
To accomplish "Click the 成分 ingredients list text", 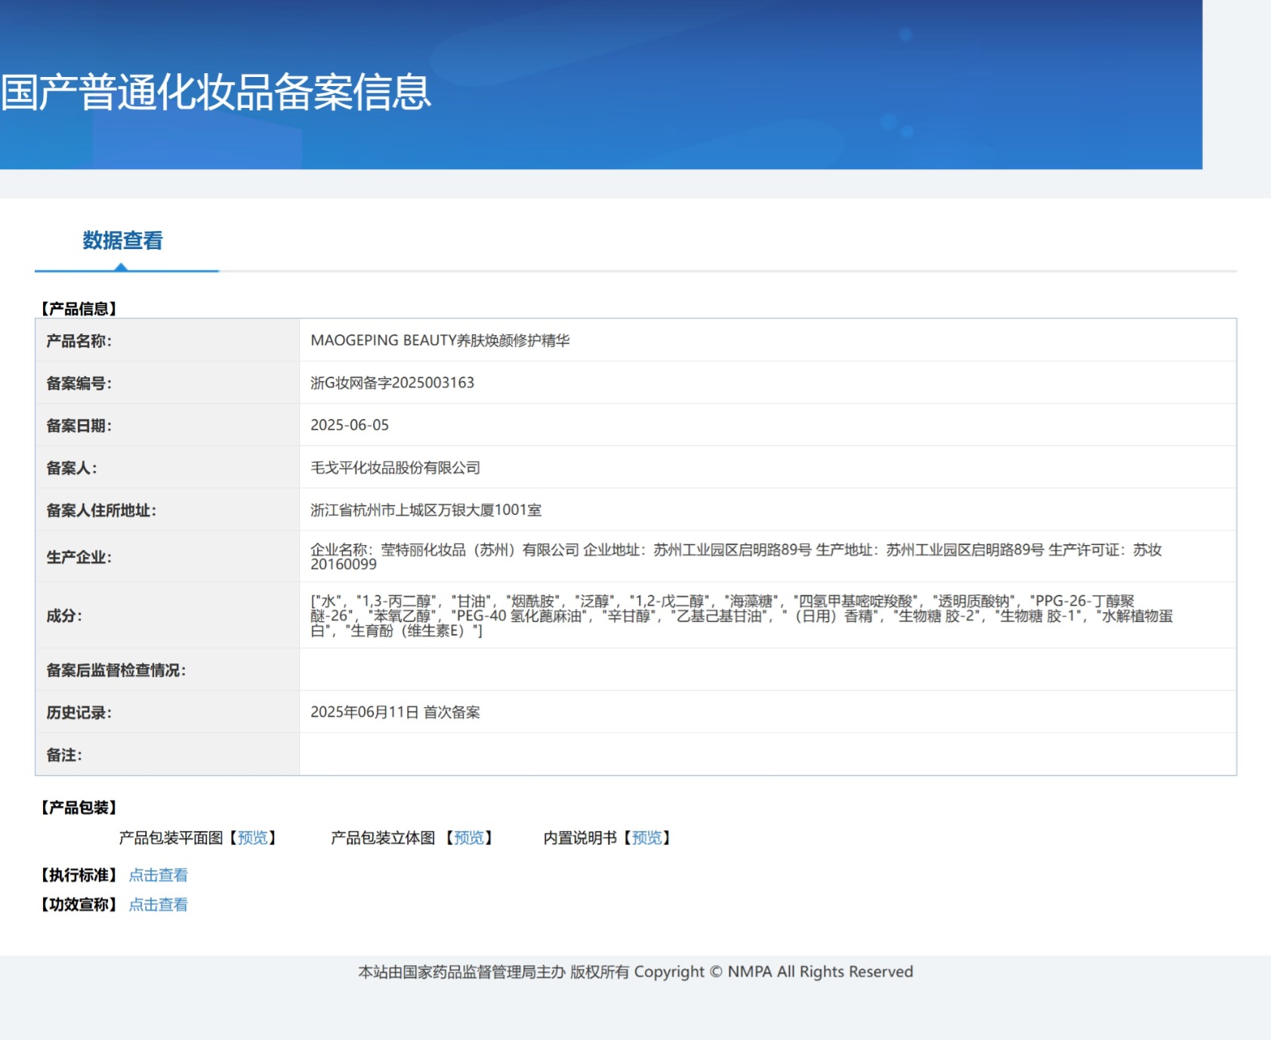I will pyautogui.click(x=742, y=616).
